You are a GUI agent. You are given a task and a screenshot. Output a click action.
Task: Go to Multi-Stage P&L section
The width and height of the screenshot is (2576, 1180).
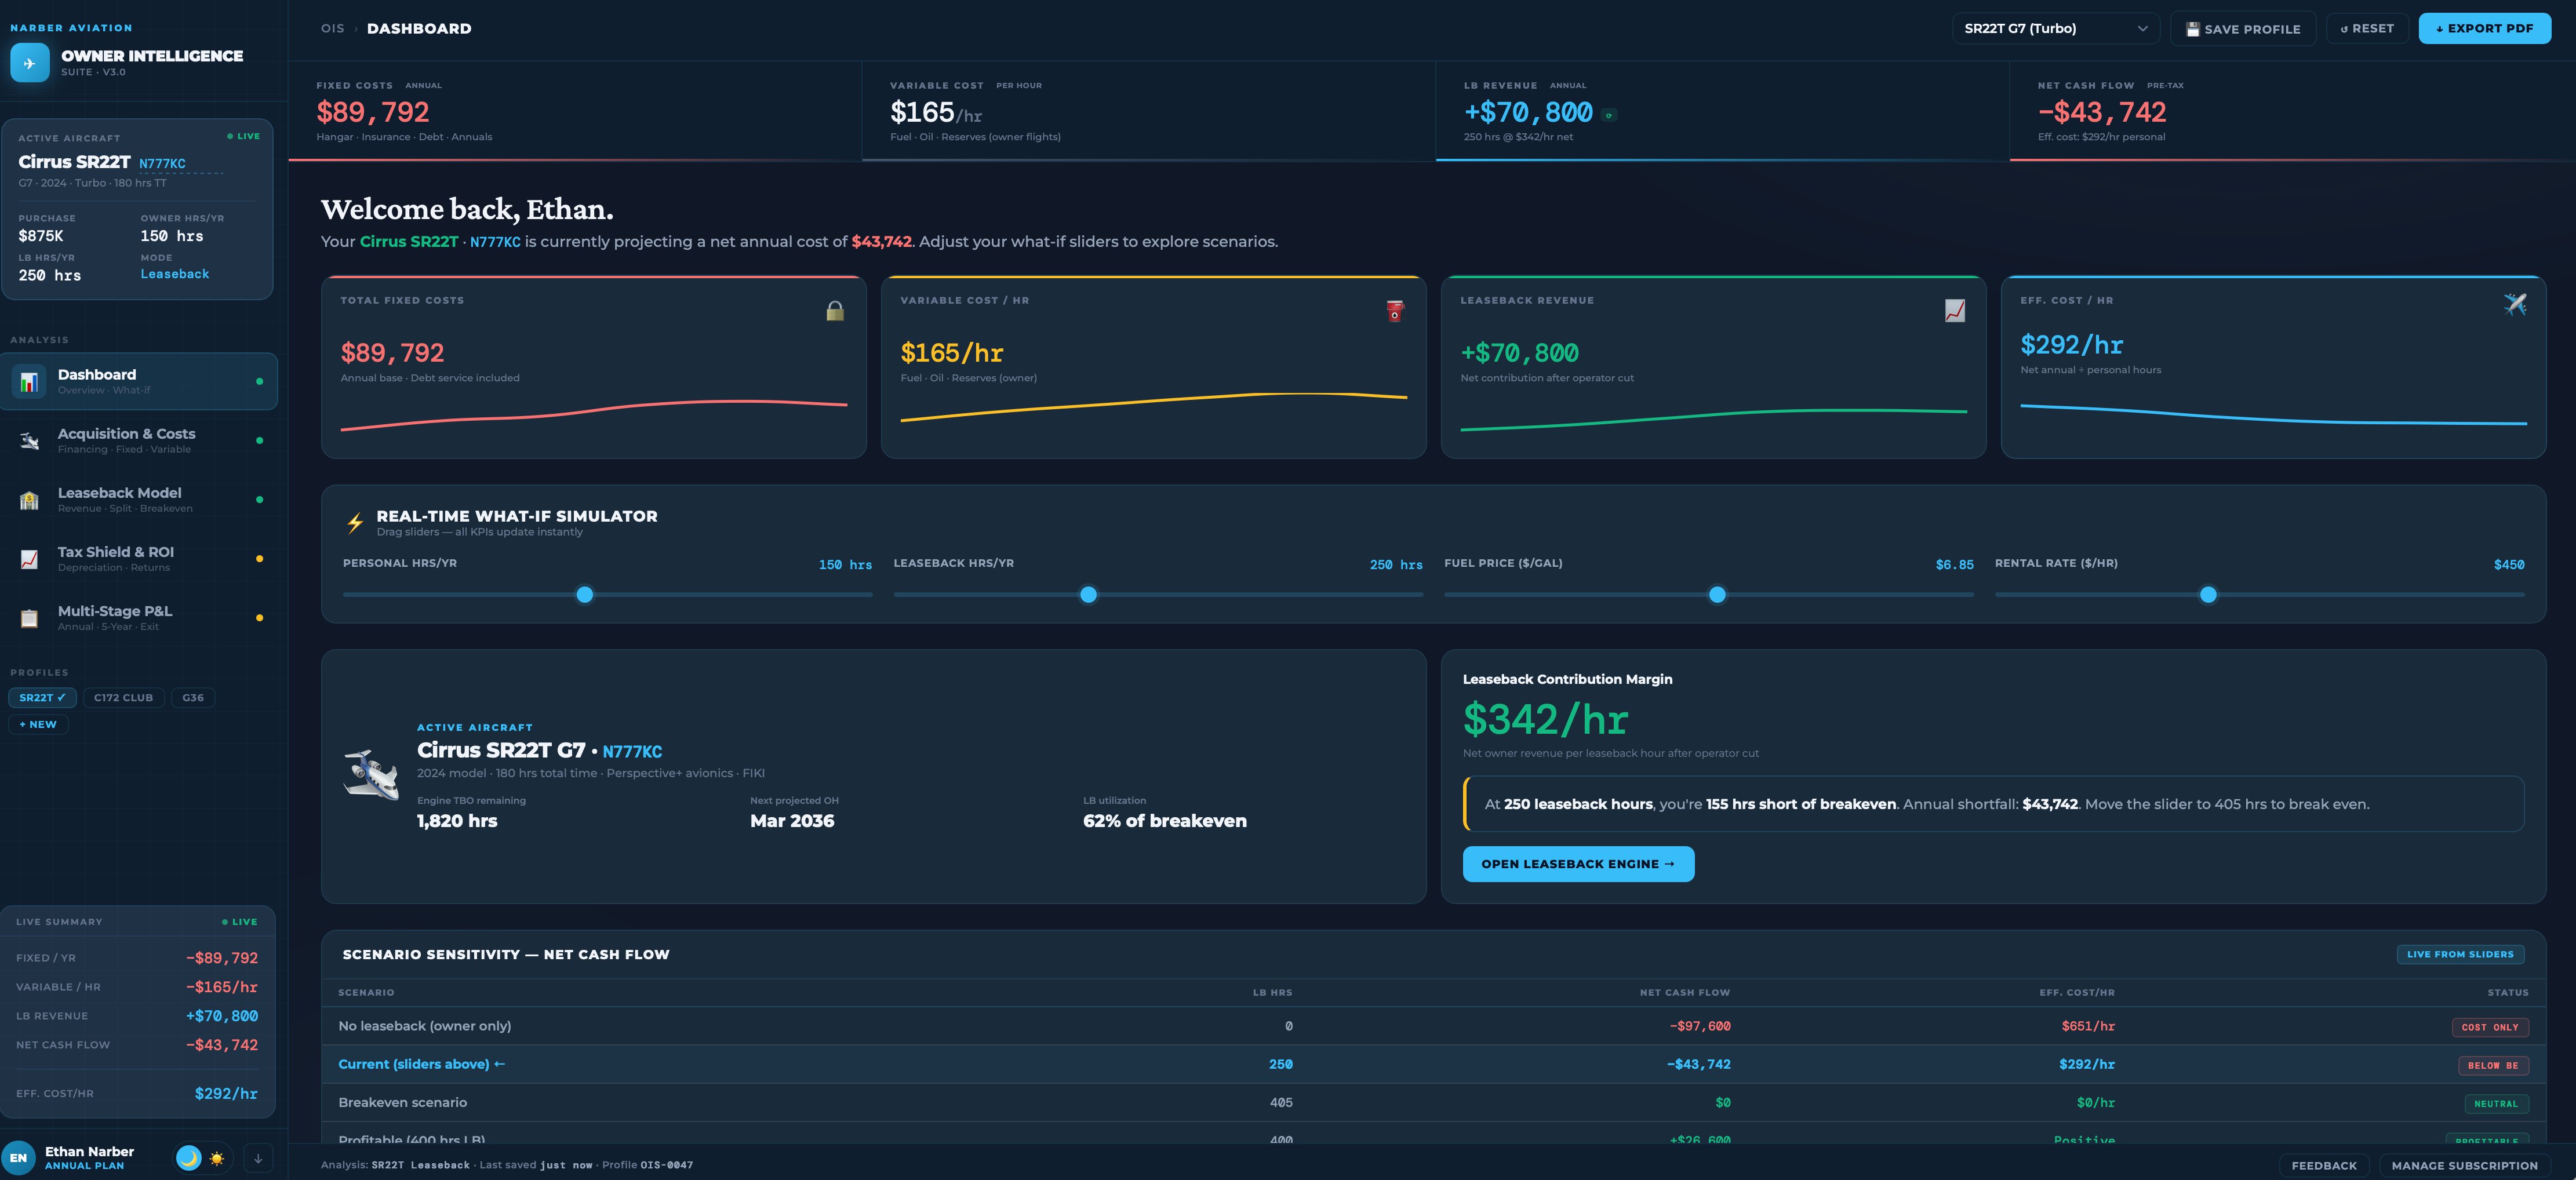[x=139, y=617]
